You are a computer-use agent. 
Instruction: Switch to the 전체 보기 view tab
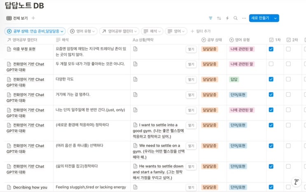pos(17,18)
